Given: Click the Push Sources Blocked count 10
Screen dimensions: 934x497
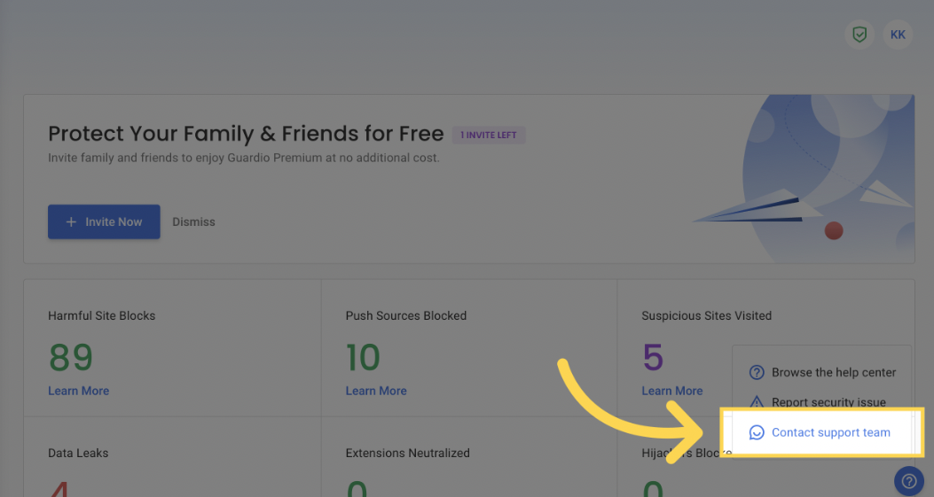Looking at the screenshot, I should (363, 357).
